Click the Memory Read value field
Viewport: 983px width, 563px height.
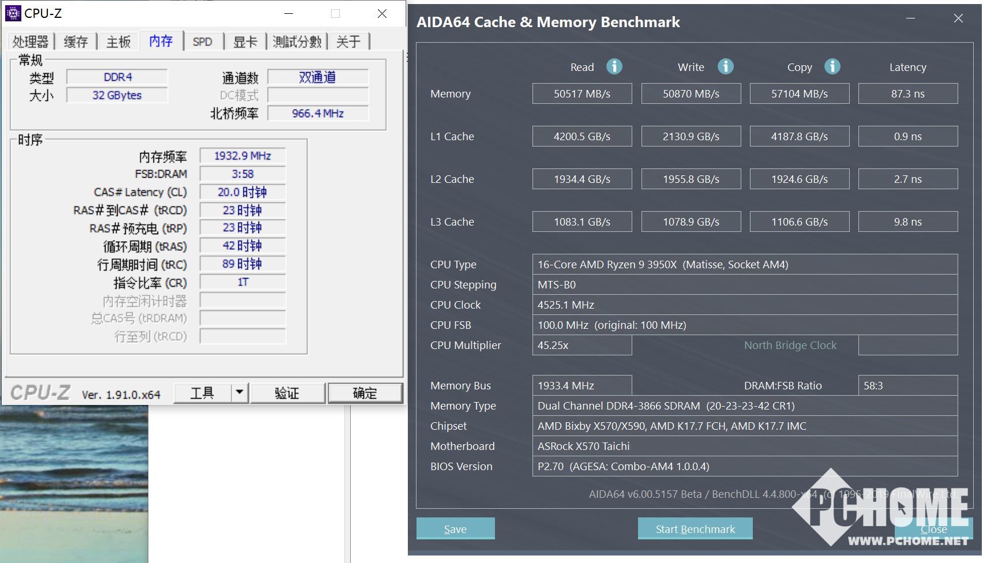click(581, 93)
